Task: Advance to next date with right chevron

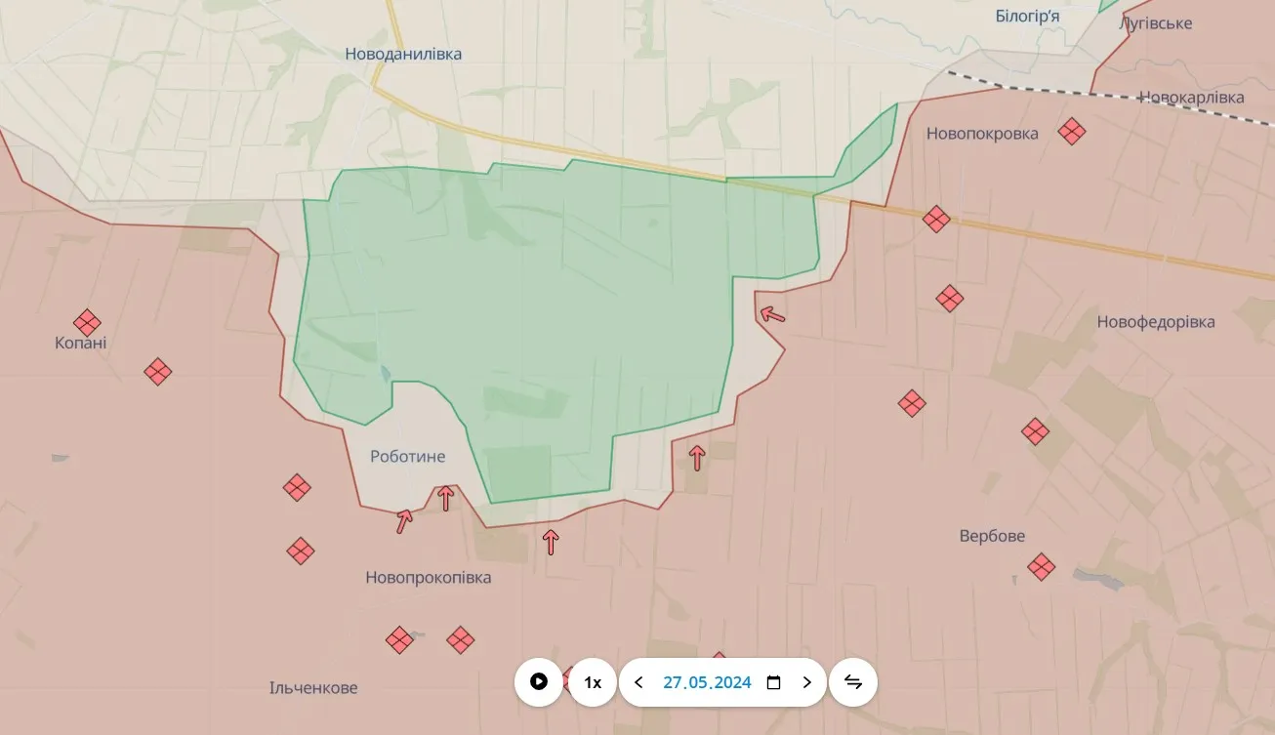Action: 806,682
